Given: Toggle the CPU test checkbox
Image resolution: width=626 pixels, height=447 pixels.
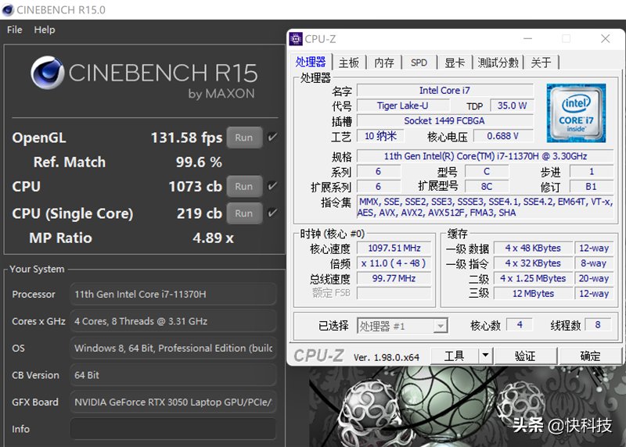Looking at the screenshot, I should [x=272, y=186].
